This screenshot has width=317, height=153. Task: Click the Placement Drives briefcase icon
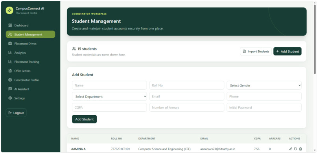click(x=10, y=43)
